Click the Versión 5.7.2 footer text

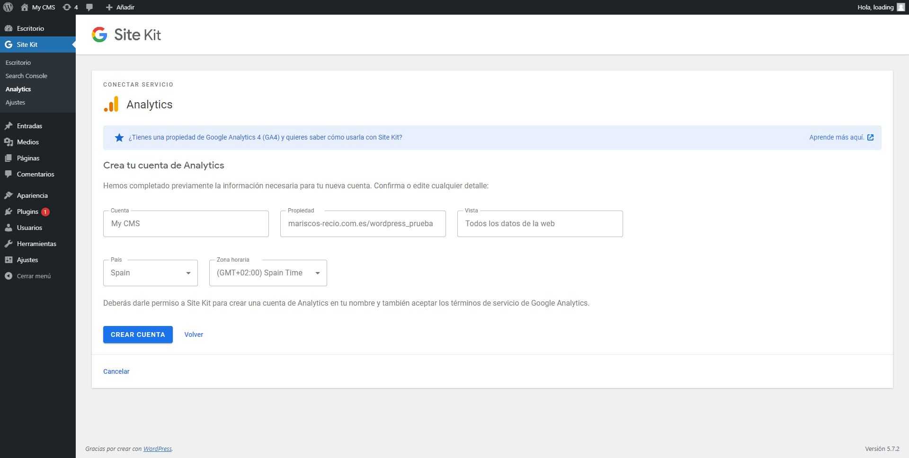(882, 449)
